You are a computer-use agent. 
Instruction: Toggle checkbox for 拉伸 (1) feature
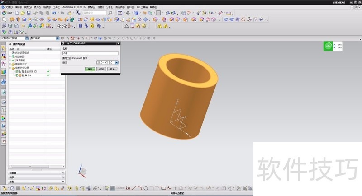pos(17,75)
